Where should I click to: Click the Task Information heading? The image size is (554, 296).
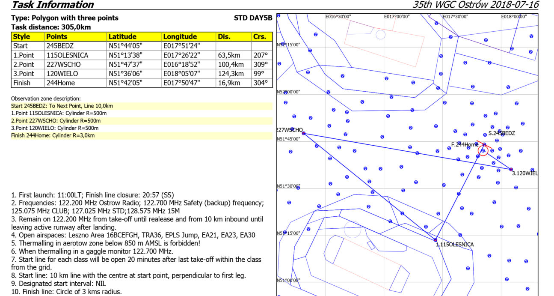coord(53,5)
